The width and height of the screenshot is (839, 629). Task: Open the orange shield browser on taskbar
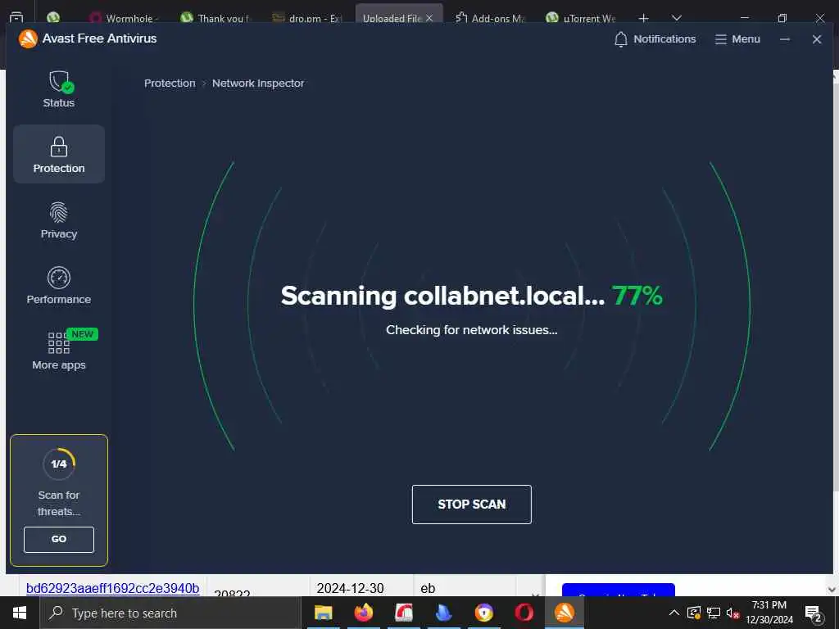(x=483, y=613)
